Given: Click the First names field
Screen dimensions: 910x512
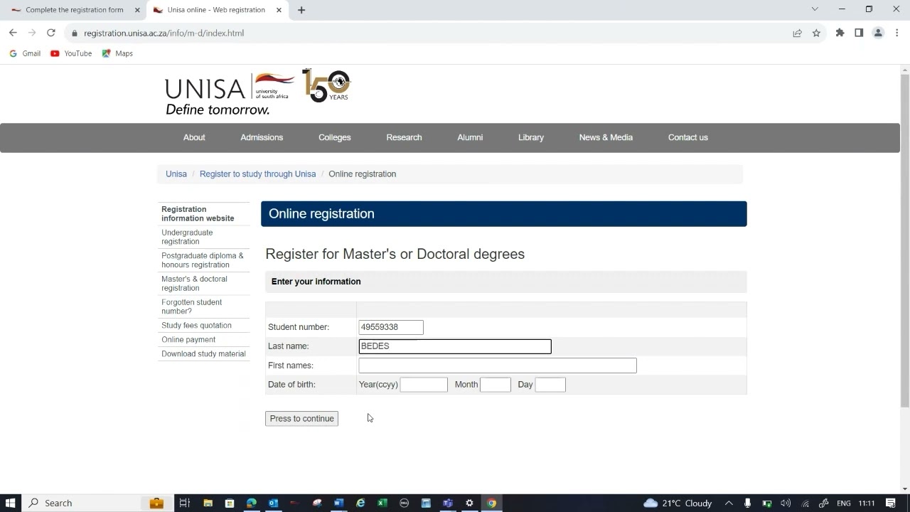Looking at the screenshot, I should (x=498, y=366).
